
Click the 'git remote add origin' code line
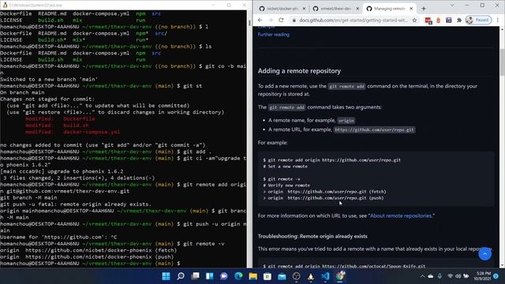click(332, 160)
